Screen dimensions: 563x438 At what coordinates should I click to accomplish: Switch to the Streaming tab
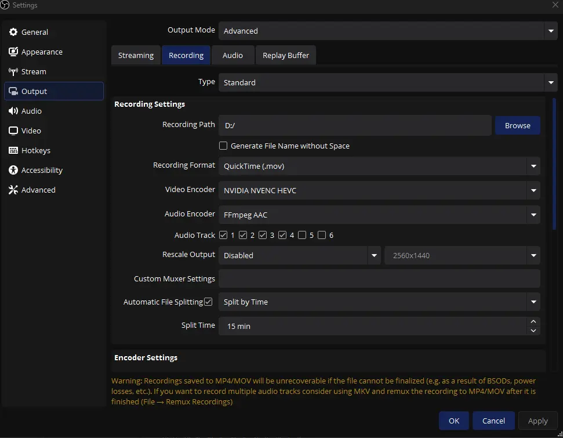click(x=136, y=56)
